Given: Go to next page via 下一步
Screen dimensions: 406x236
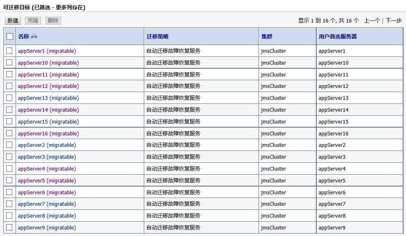Looking at the screenshot, I should click(x=394, y=21).
